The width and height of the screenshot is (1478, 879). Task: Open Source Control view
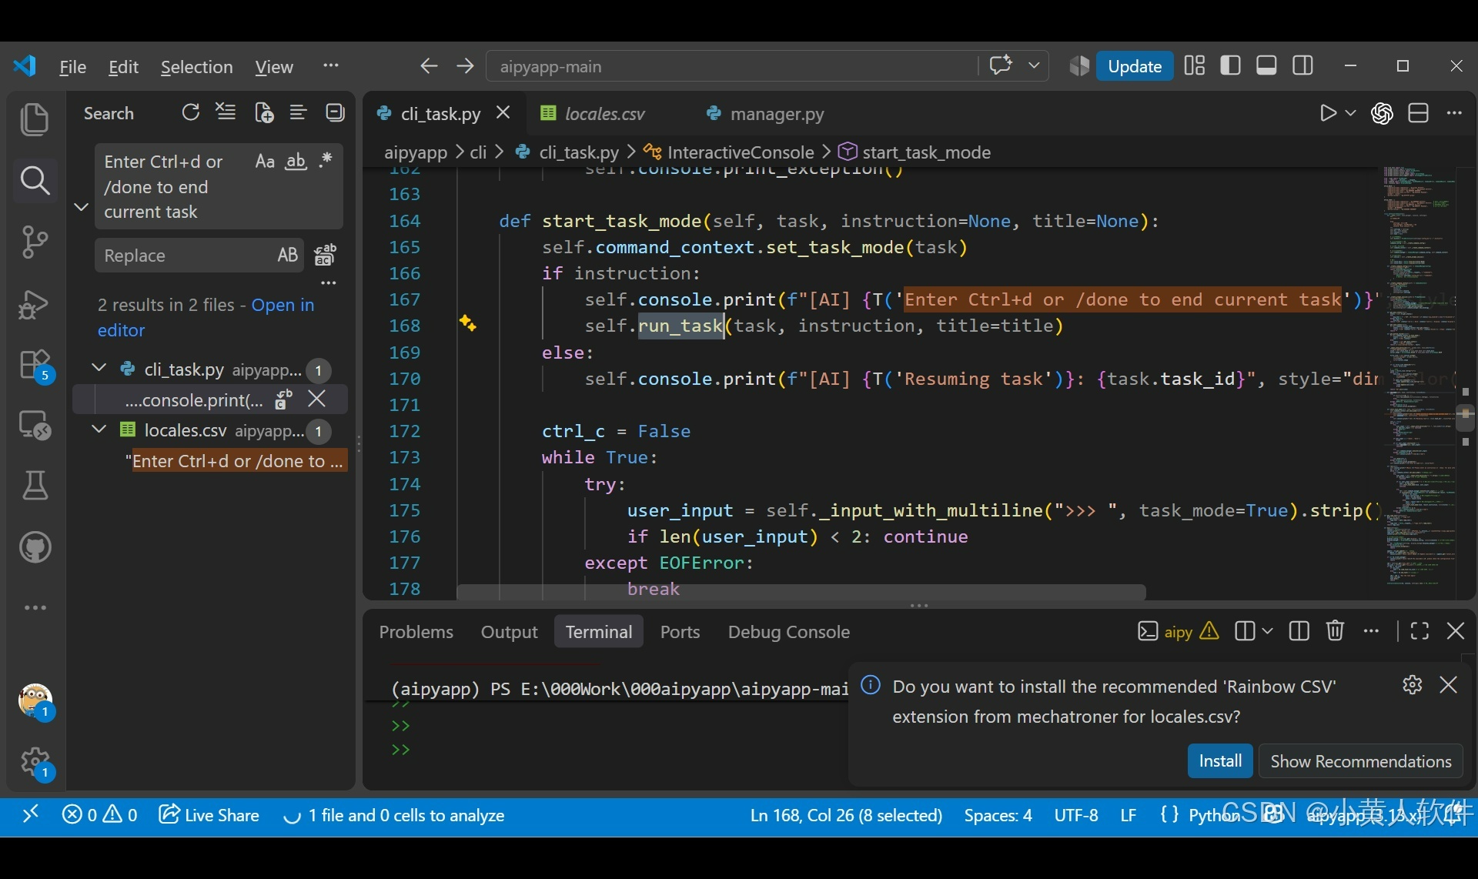[35, 242]
